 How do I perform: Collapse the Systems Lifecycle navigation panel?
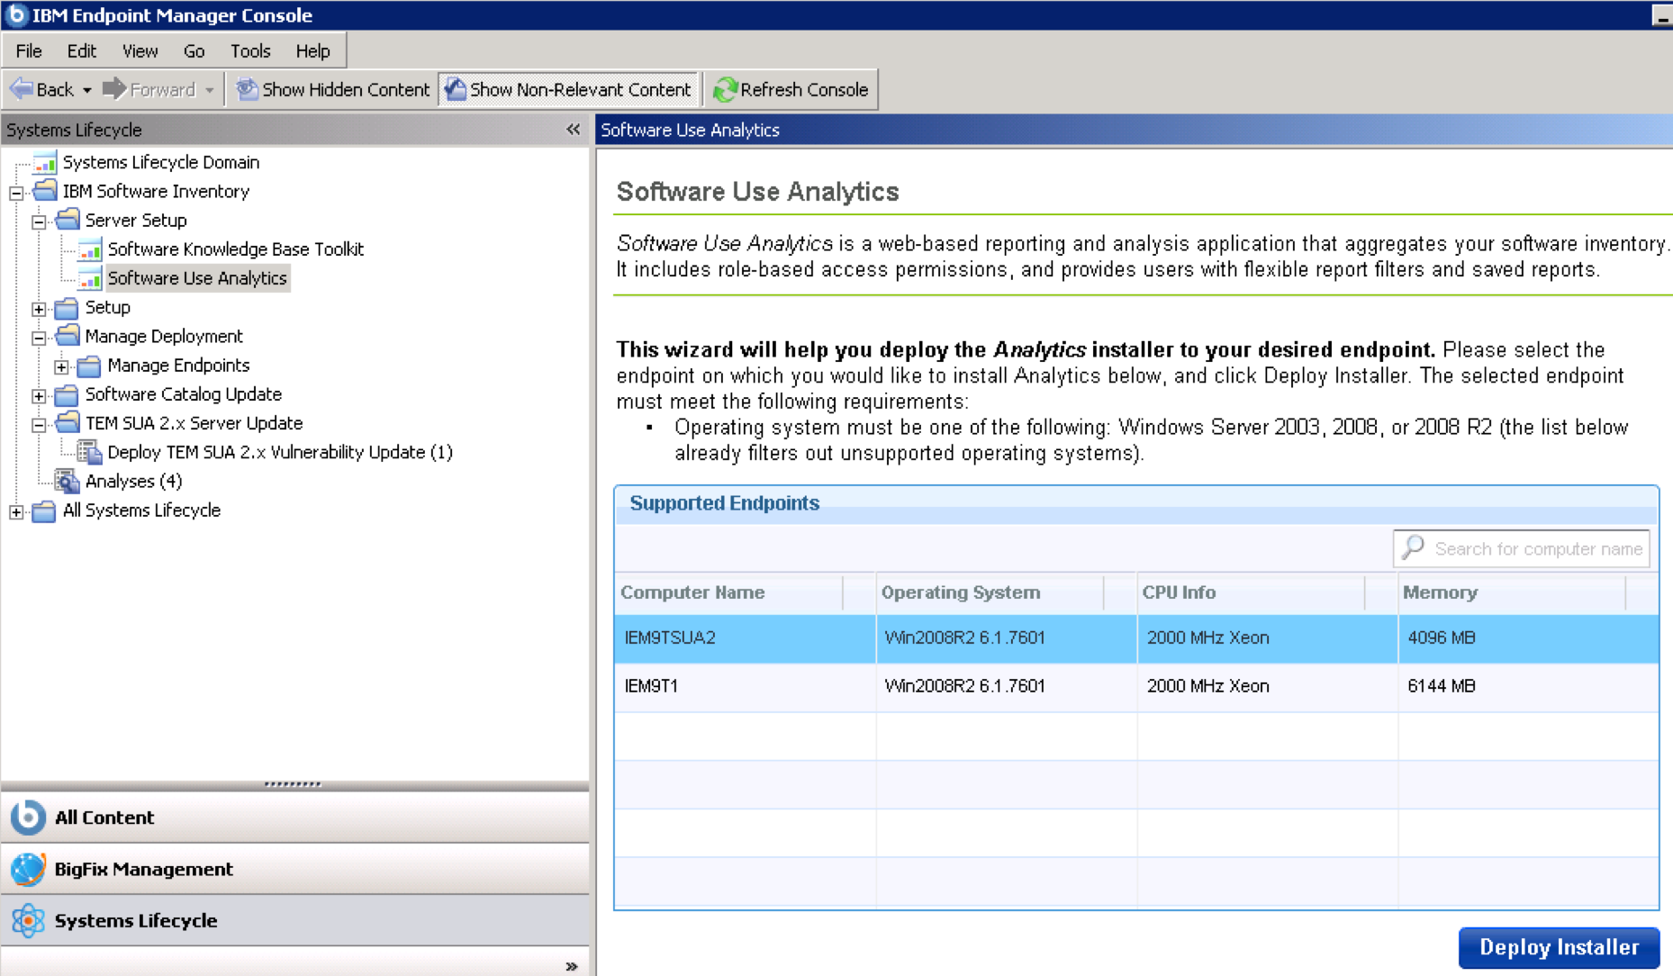click(573, 130)
